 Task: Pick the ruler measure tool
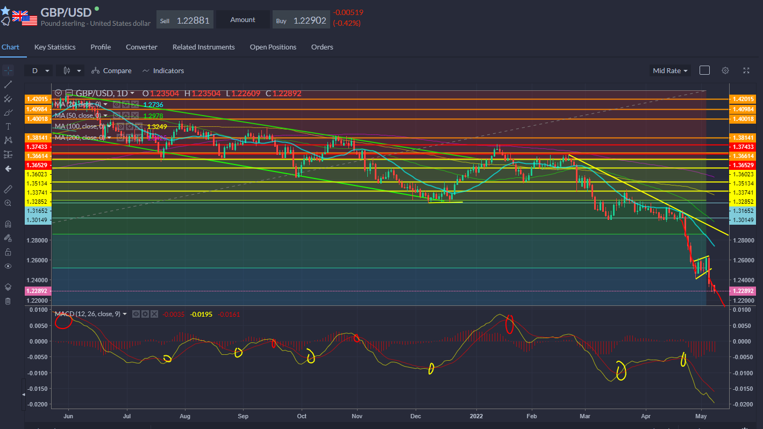pyautogui.click(x=8, y=189)
